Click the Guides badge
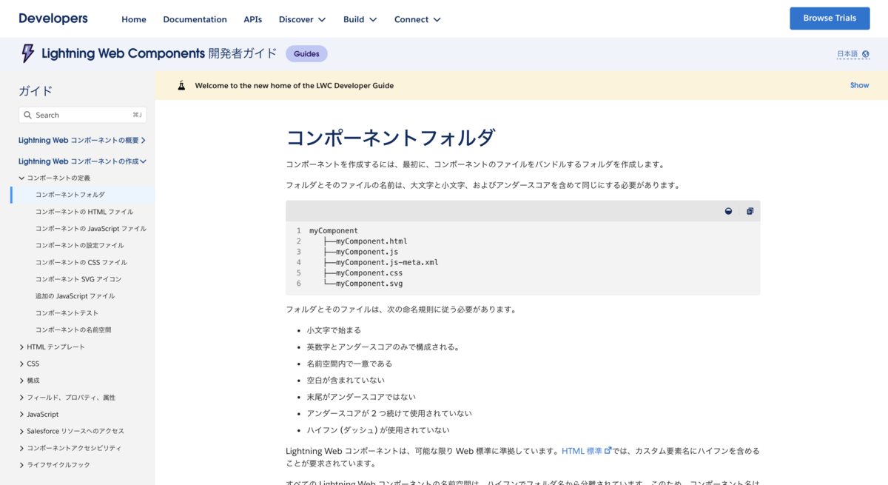This screenshot has height=485, width=888. [306, 53]
